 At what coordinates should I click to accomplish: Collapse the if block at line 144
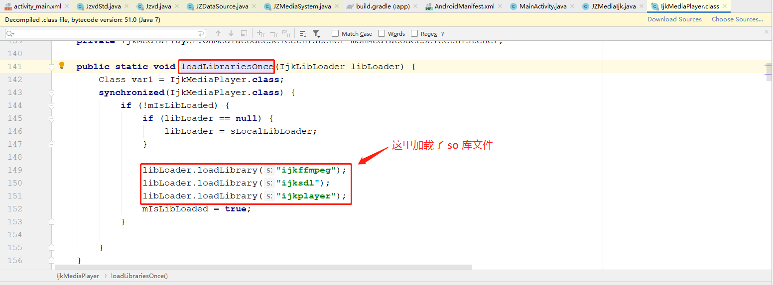click(51, 105)
